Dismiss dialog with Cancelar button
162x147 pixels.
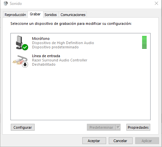121,141
